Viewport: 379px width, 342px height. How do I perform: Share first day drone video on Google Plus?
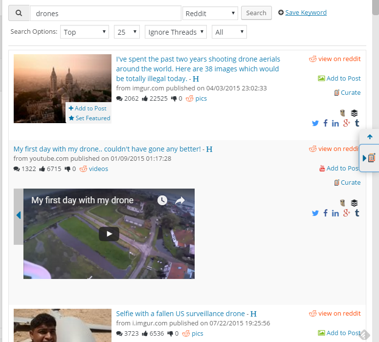click(x=346, y=213)
